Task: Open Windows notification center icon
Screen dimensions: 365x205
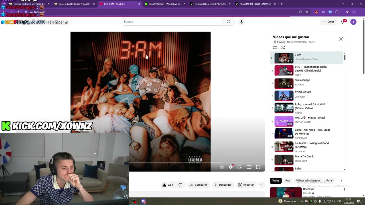Action: tap(359, 201)
